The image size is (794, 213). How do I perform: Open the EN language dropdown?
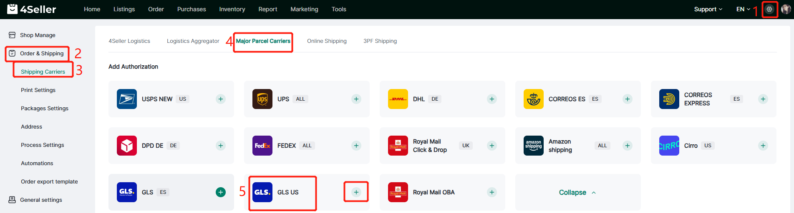pos(743,9)
